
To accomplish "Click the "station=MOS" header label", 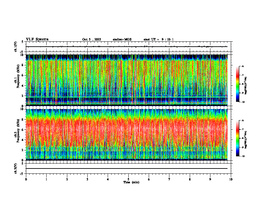I will [122, 39].
